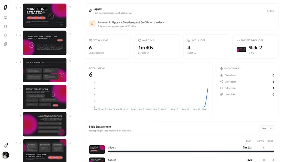
Task: Click the 'Slide 2' biggest drop-off label
Action: 255,48
